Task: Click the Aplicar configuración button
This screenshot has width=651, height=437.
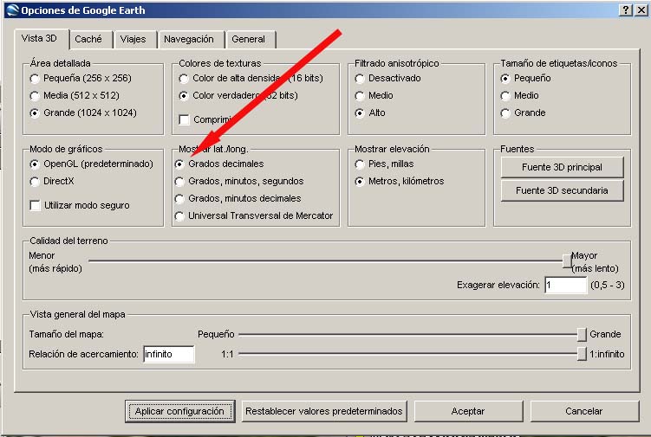Action: tap(179, 411)
